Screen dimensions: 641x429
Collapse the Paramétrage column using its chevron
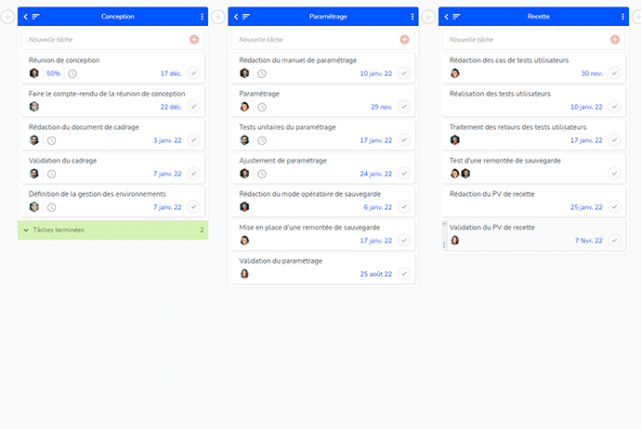point(236,17)
